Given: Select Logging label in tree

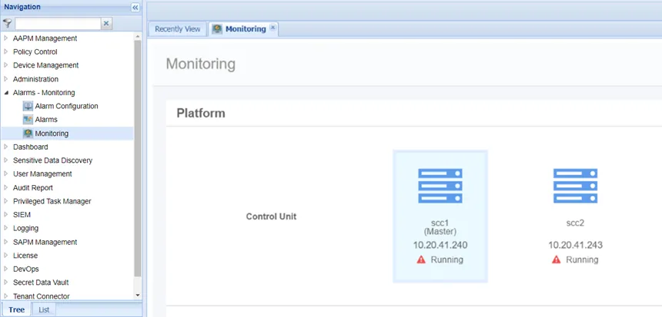Looking at the screenshot, I should 25,228.
